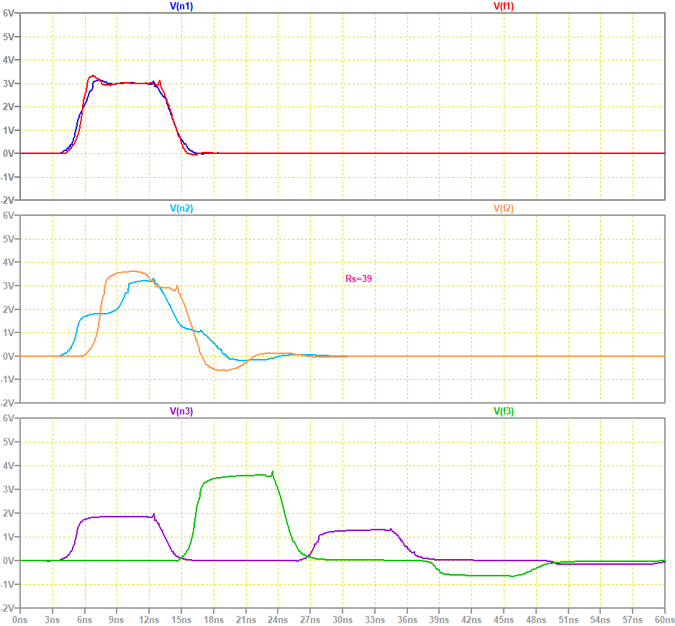This screenshot has width=675, height=626.
Task: Click the 0V label in middle pane
Action: point(10,356)
